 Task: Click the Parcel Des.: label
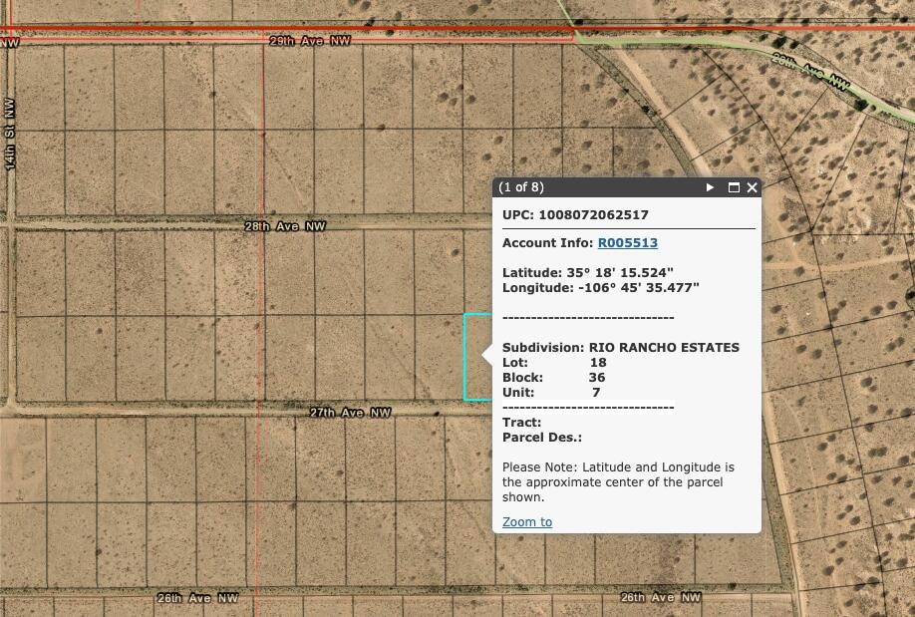[542, 438]
